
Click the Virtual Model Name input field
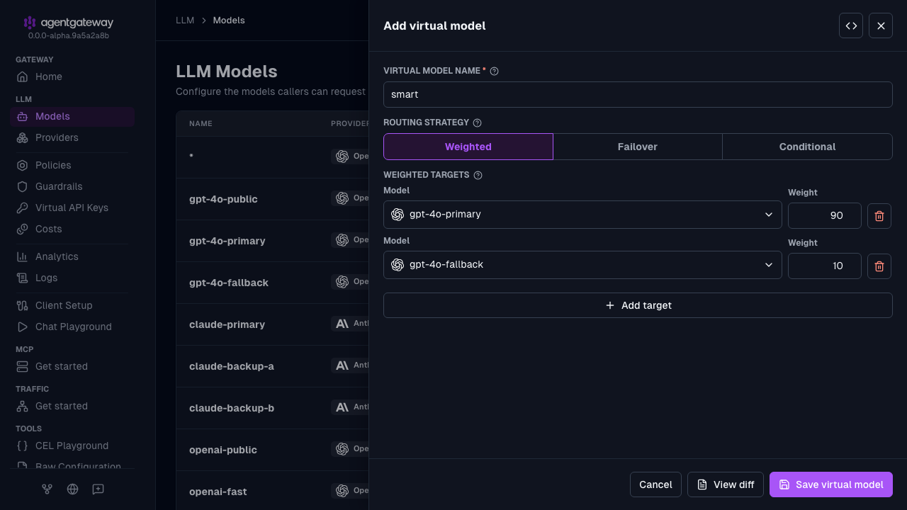[x=638, y=94]
